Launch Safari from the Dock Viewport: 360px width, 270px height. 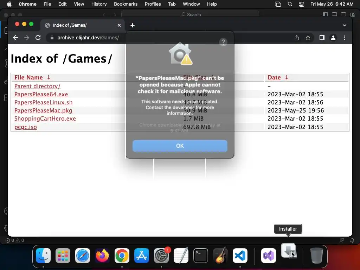(x=82, y=255)
